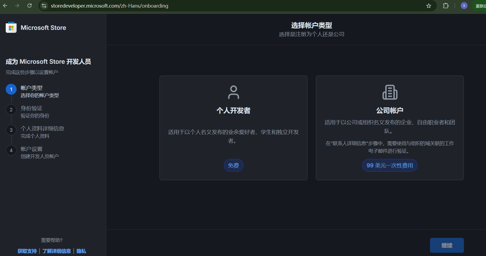This screenshot has width=486, height=256.
Task: Open the Chrome profile avatar
Action: click(x=464, y=6)
